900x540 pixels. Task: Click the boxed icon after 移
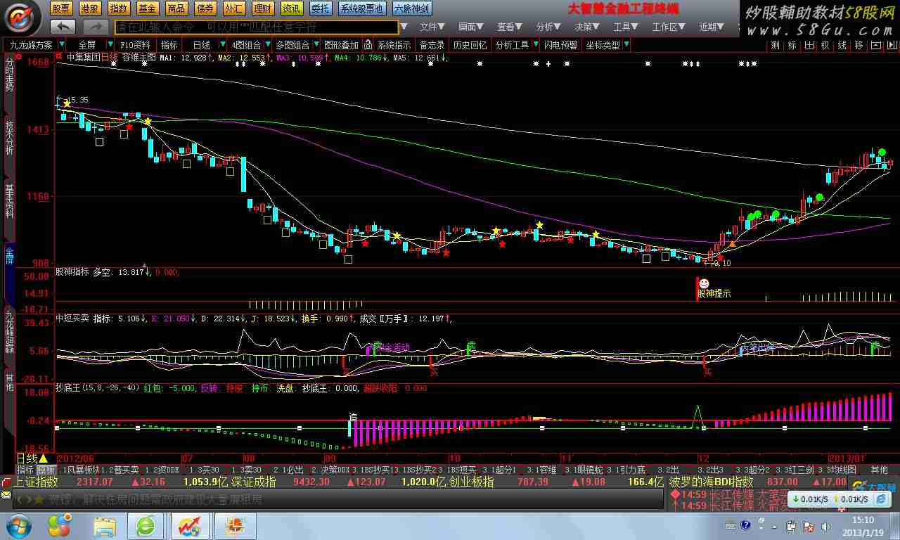click(x=875, y=45)
